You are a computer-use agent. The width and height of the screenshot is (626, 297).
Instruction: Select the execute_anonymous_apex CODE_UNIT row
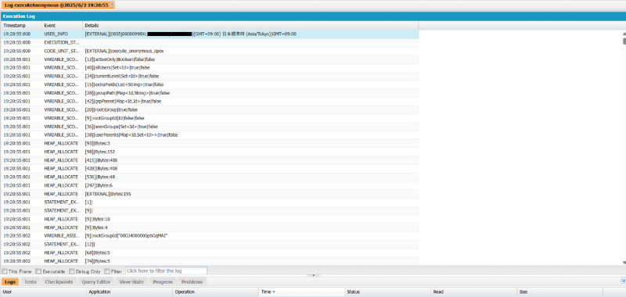[x=210, y=51]
